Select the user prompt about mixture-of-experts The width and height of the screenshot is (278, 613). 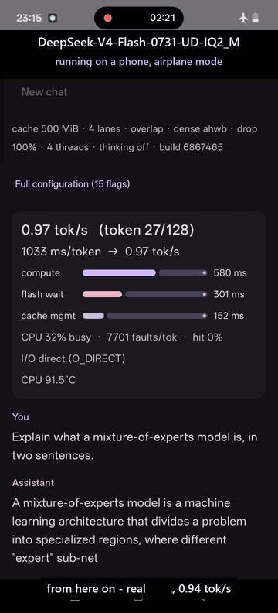coord(134,446)
